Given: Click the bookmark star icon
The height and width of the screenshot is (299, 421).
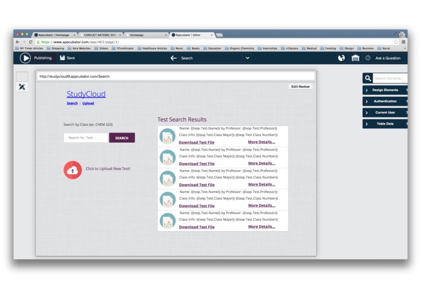Looking at the screenshot, I should point(396,42).
